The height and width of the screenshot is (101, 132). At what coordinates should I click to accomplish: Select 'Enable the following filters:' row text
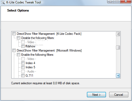pyautogui.click(x=38, y=55)
